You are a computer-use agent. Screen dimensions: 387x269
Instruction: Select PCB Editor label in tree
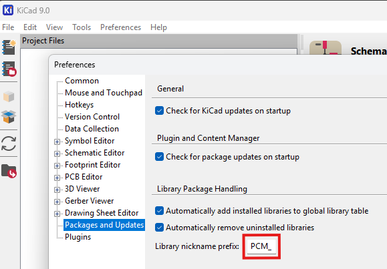(x=84, y=177)
